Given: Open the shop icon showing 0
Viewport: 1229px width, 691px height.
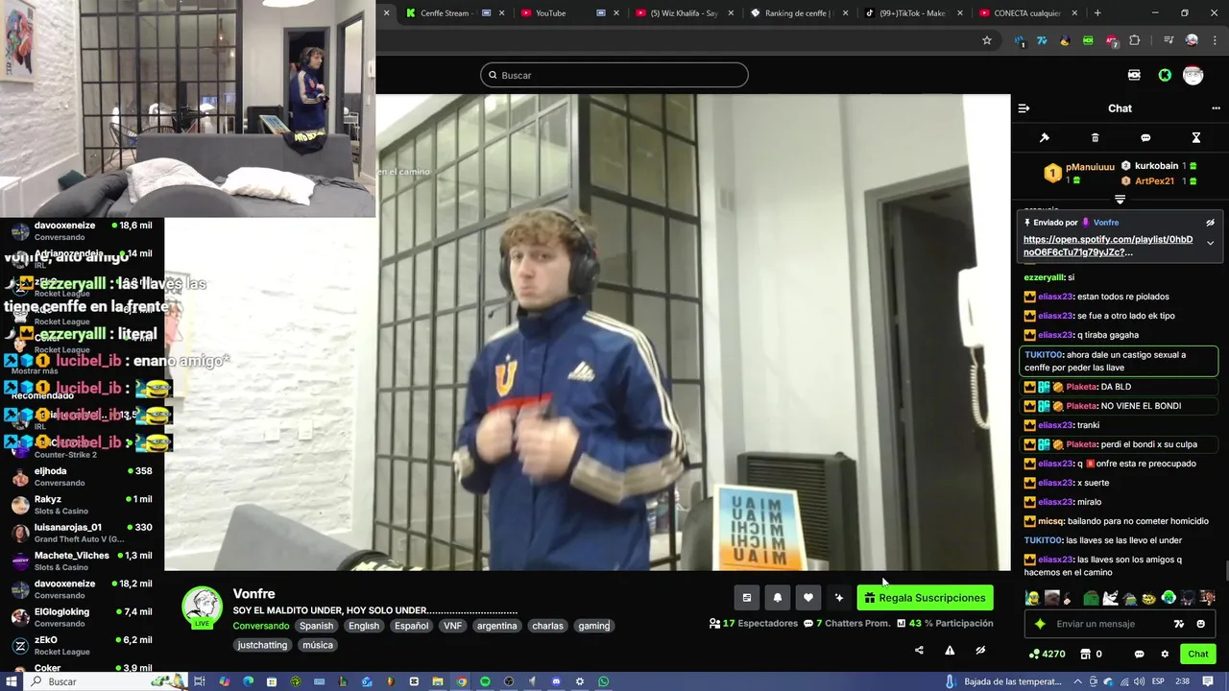Looking at the screenshot, I should click(1091, 654).
